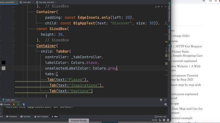
Task: Open 'Dart Map and List for' link
Action: [x=187, y=109]
